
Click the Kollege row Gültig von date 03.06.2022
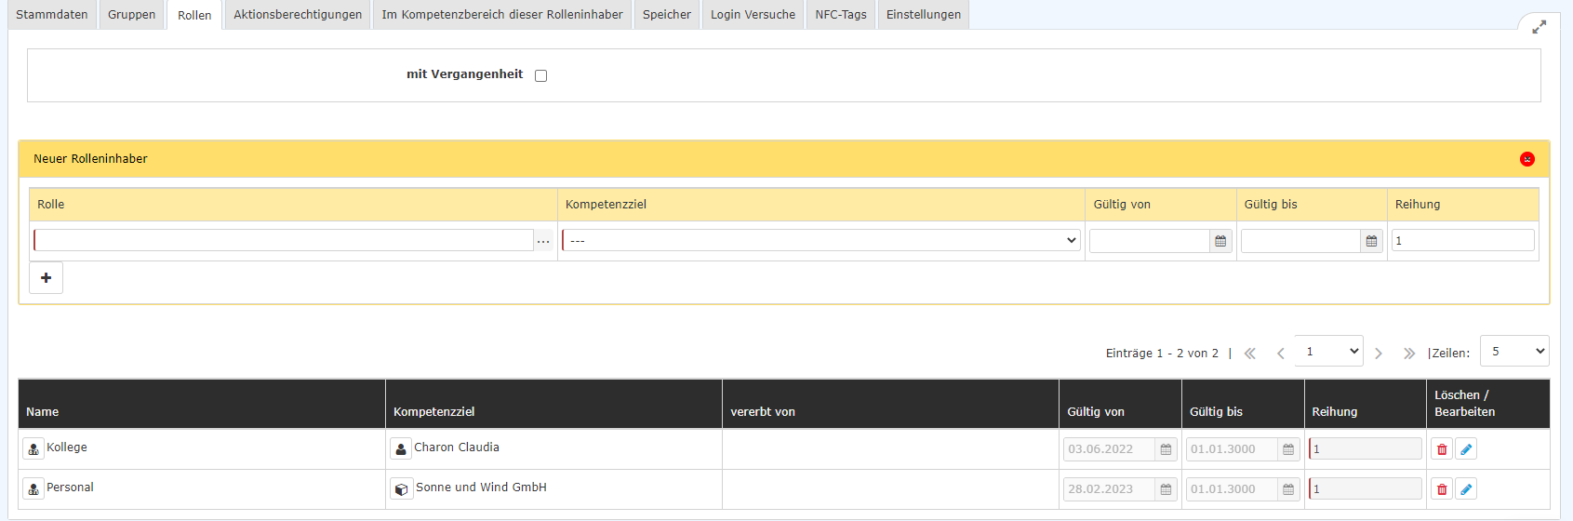pos(1109,448)
